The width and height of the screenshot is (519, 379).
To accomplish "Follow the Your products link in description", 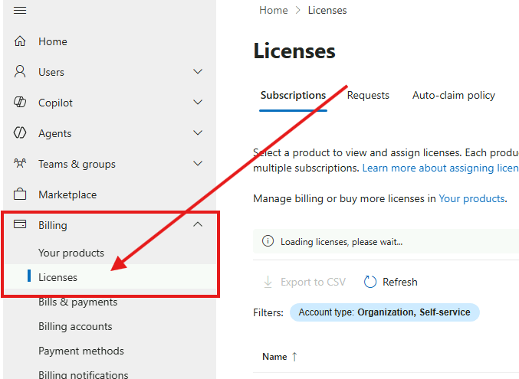I will click(471, 198).
